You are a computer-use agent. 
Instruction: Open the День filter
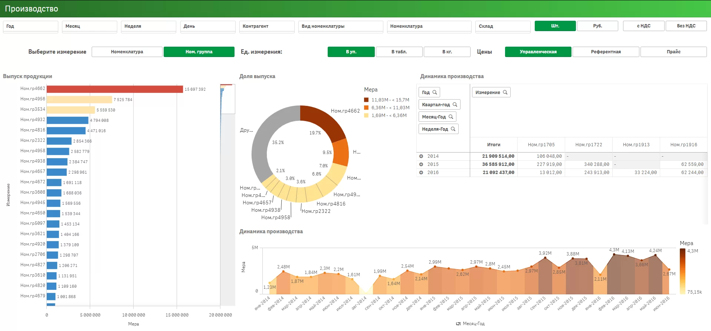pyautogui.click(x=208, y=26)
